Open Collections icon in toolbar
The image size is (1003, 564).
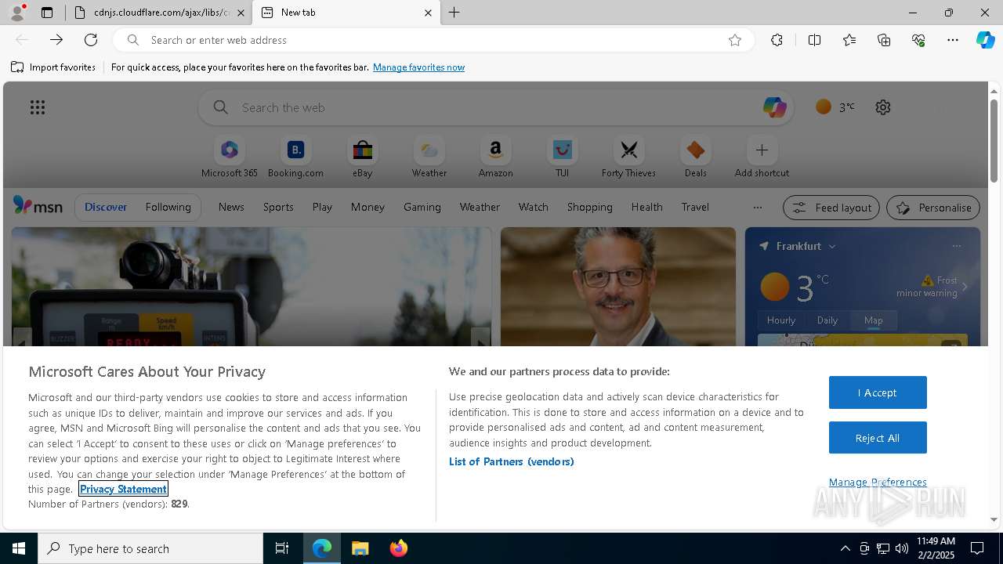coord(884,40)
